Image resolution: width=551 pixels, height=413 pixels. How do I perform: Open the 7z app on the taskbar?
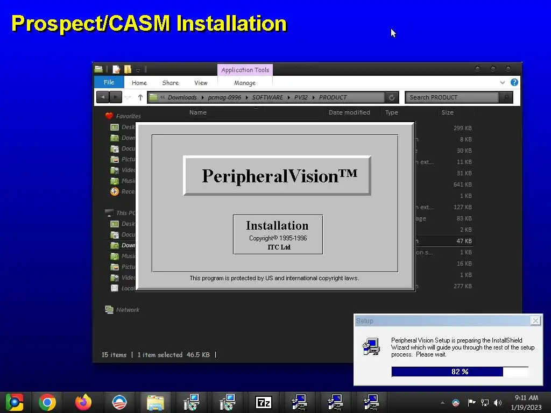[x=264, y=402]
